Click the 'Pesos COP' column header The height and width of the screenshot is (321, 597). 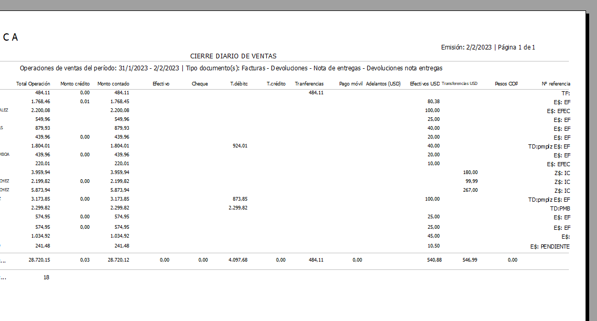pyautogui.click(x=506, y=84)
